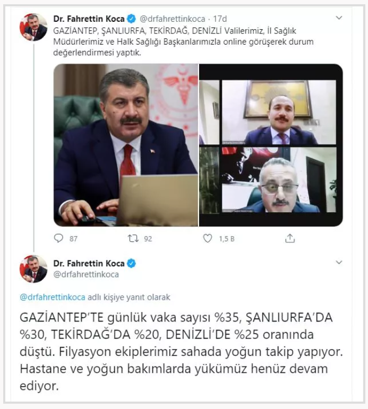Open the 17d timestamp link
Viewport: 368px width, 409px height.
220,19
